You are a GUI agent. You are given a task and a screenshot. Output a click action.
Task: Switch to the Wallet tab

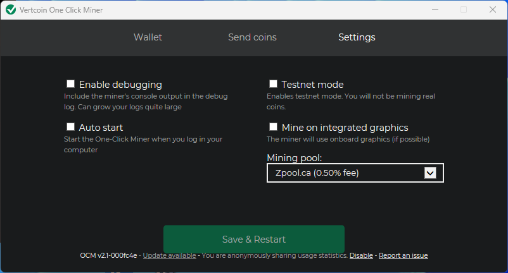coord(148,37)
